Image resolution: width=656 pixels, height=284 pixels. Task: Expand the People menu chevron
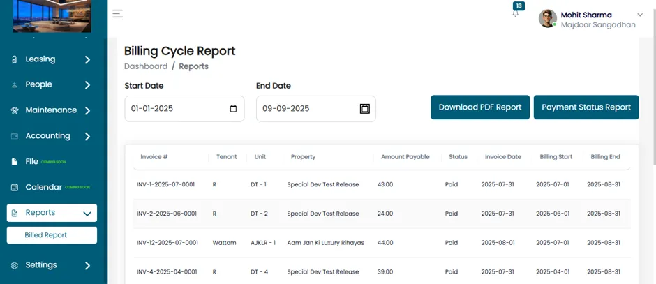pyautogui.click(x=87, y=85)
